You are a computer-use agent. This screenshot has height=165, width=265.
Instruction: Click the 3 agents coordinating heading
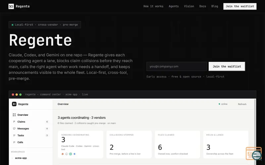click(81, 117)
